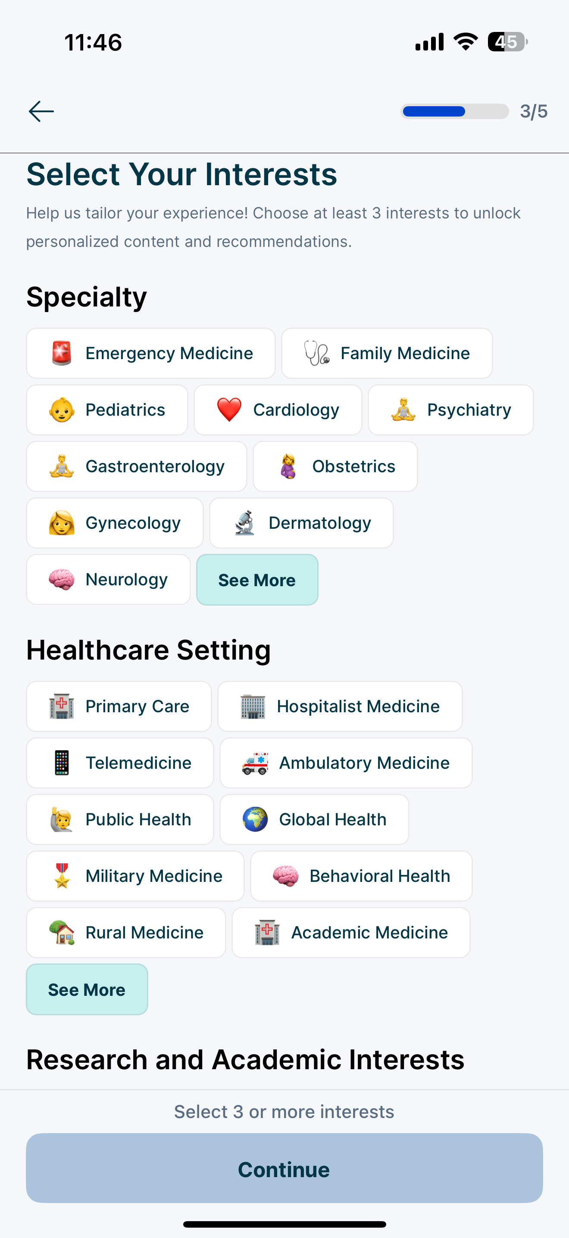Toggle the Telemedicine setting chip

coord(120,763)
